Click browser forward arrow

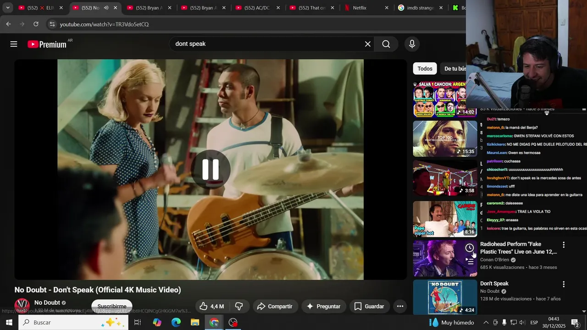[22, 24]
